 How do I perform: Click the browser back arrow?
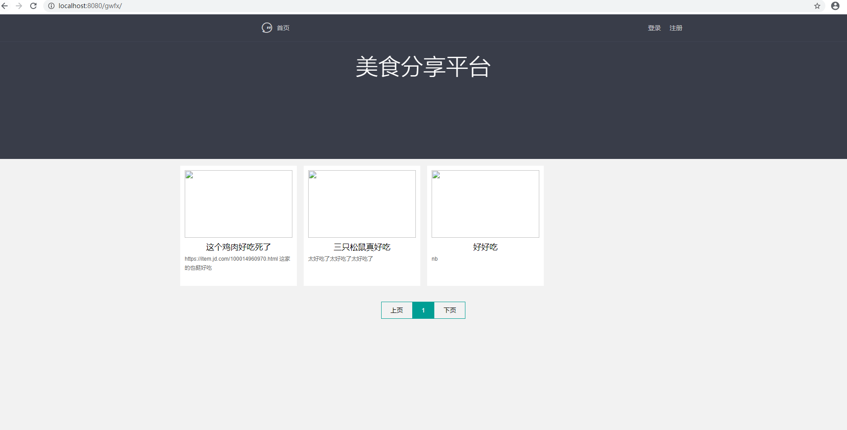point(5,6)
